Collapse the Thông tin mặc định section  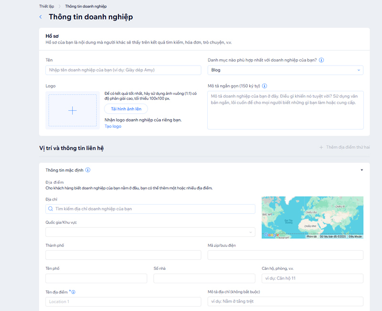(x=361, y=170)
